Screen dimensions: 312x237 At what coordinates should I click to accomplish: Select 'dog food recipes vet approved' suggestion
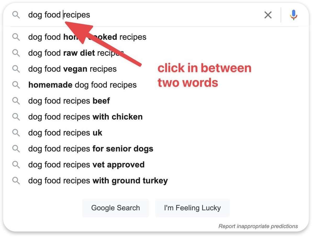click(x=86, y=165)
